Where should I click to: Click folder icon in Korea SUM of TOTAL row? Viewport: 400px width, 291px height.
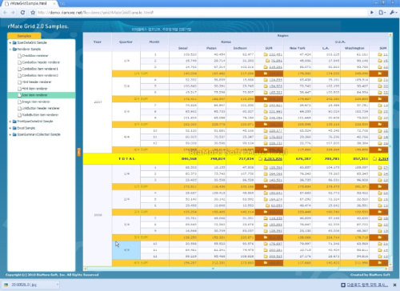[261, 159]
